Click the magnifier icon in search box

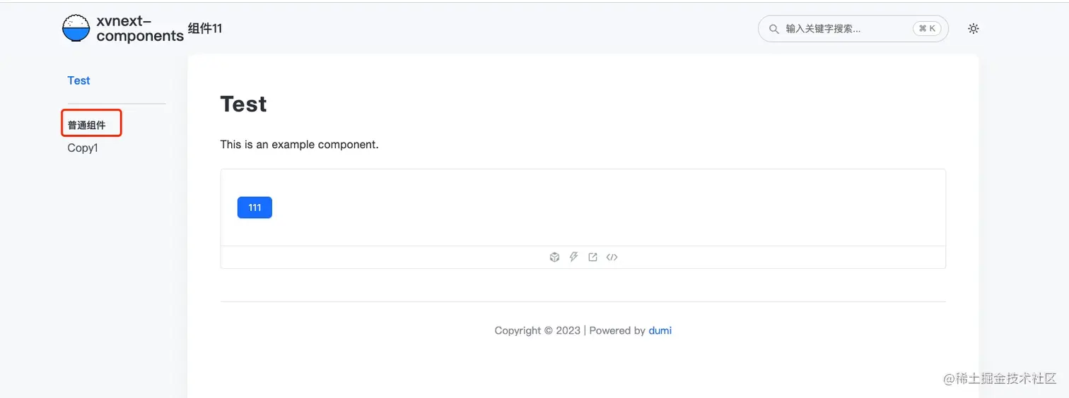pyautogui.click(x=773, y=29)
